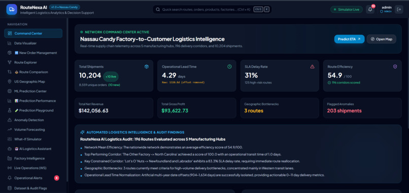Click the Ctrl keyboard hint
Viewport: 409px width, 193px height.
[x=258, y=10]
